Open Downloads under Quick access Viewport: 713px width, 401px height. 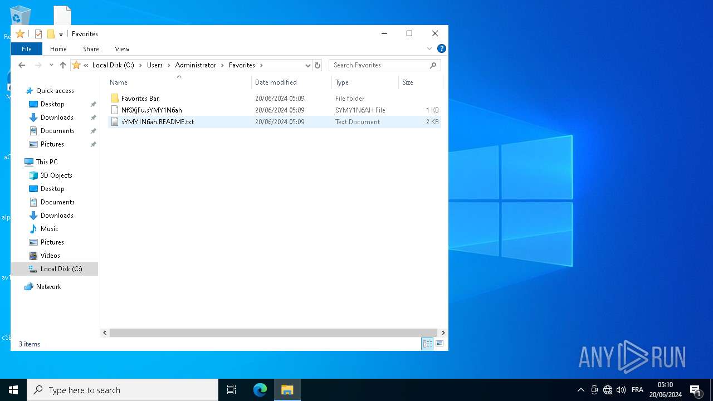[x=57, y=118]
